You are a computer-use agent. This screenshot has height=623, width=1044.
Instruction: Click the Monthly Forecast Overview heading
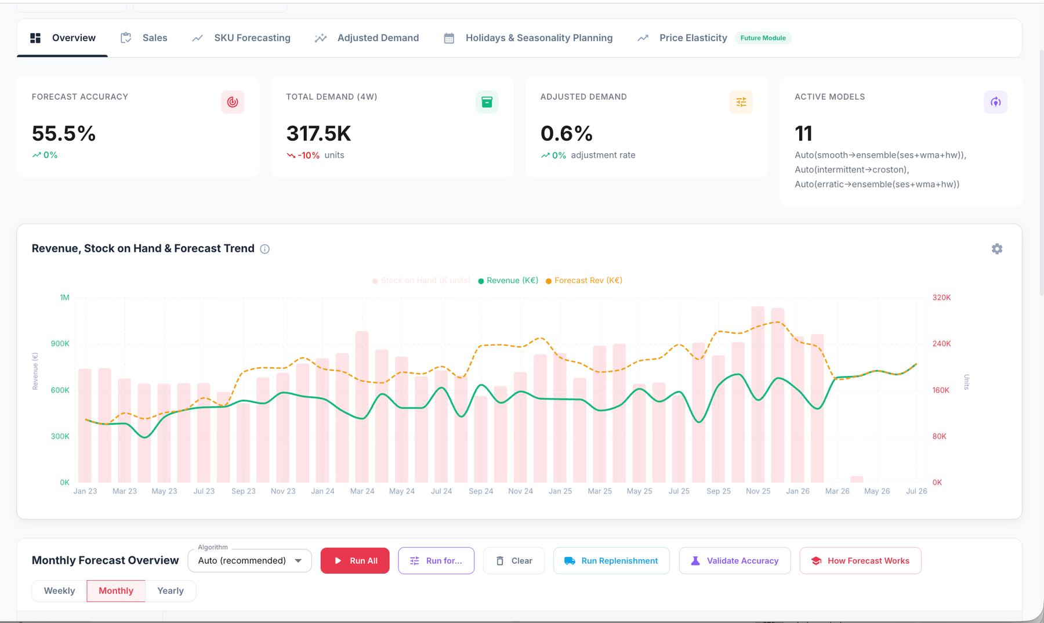tap(105, 560)
